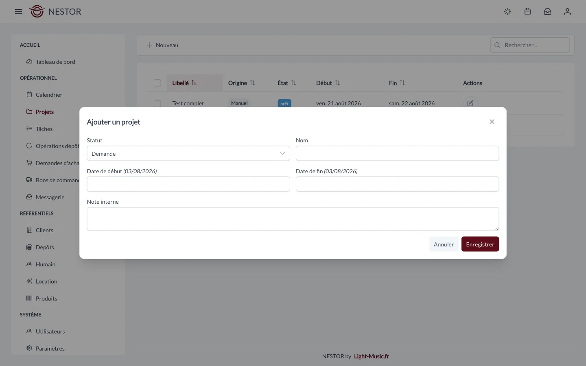Viewport: 586px width, 366px height.
Task: Sort by Fin column arrows
Action: [402, 83]
